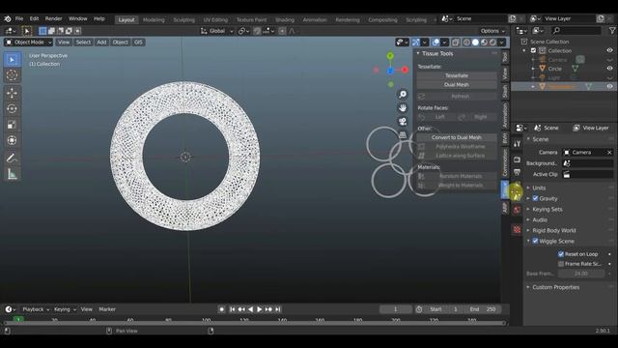Toggle the Reset on Loop checkbox
Viewport: 618px width, 348px height.
click(561, 254)
